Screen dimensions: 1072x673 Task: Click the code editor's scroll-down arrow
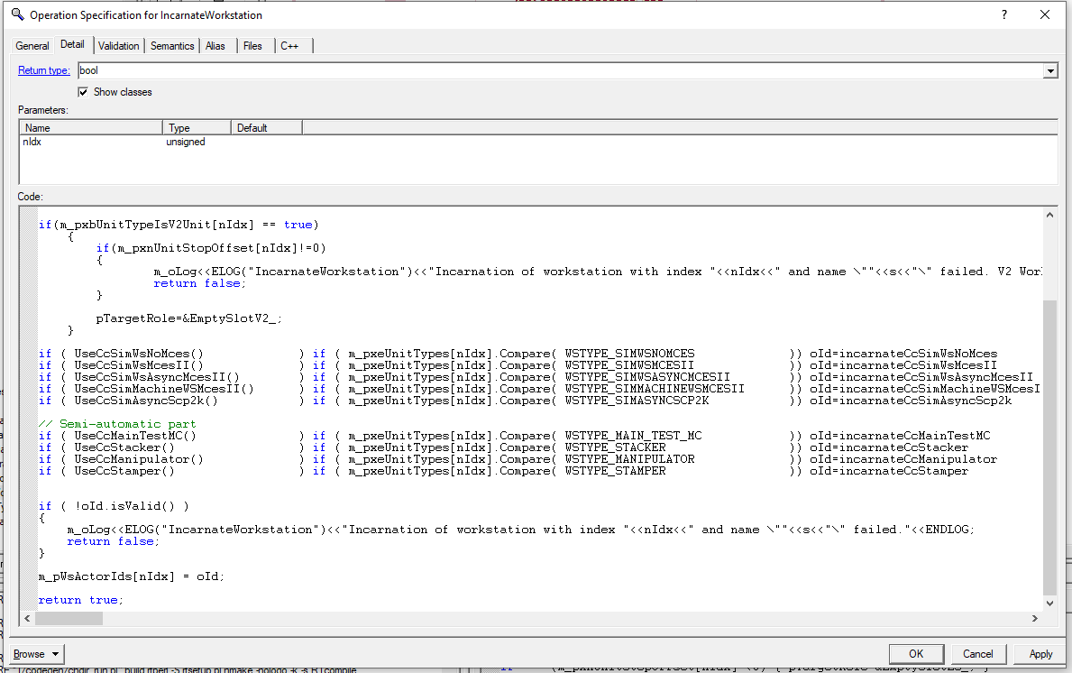1049,603
